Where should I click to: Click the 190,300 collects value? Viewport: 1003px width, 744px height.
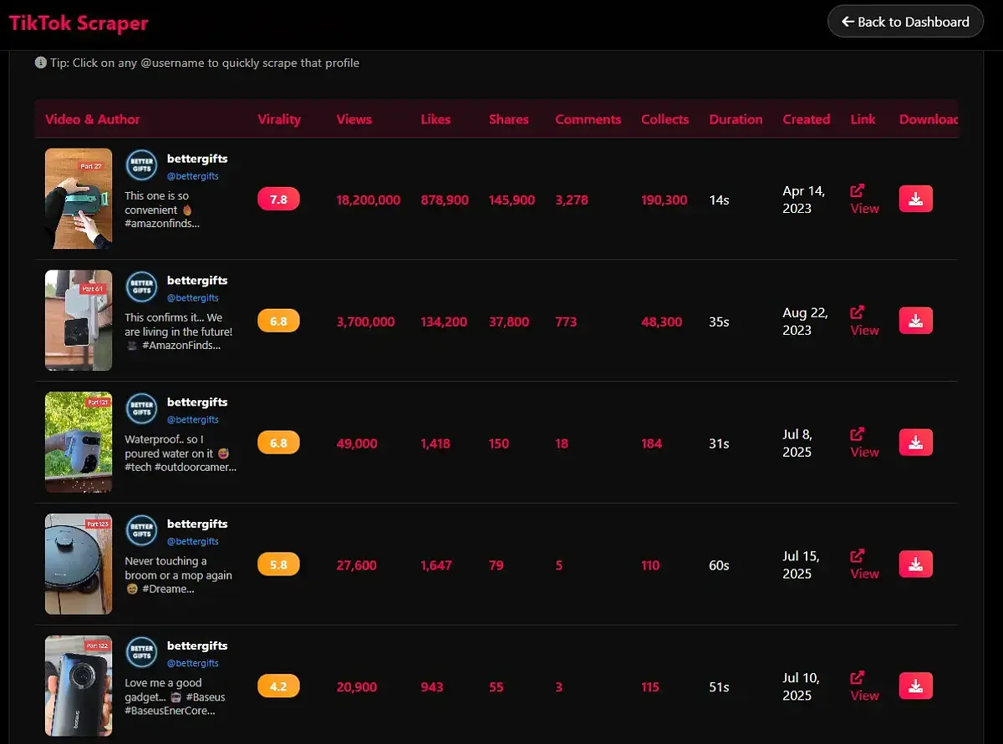click(664, 200)
